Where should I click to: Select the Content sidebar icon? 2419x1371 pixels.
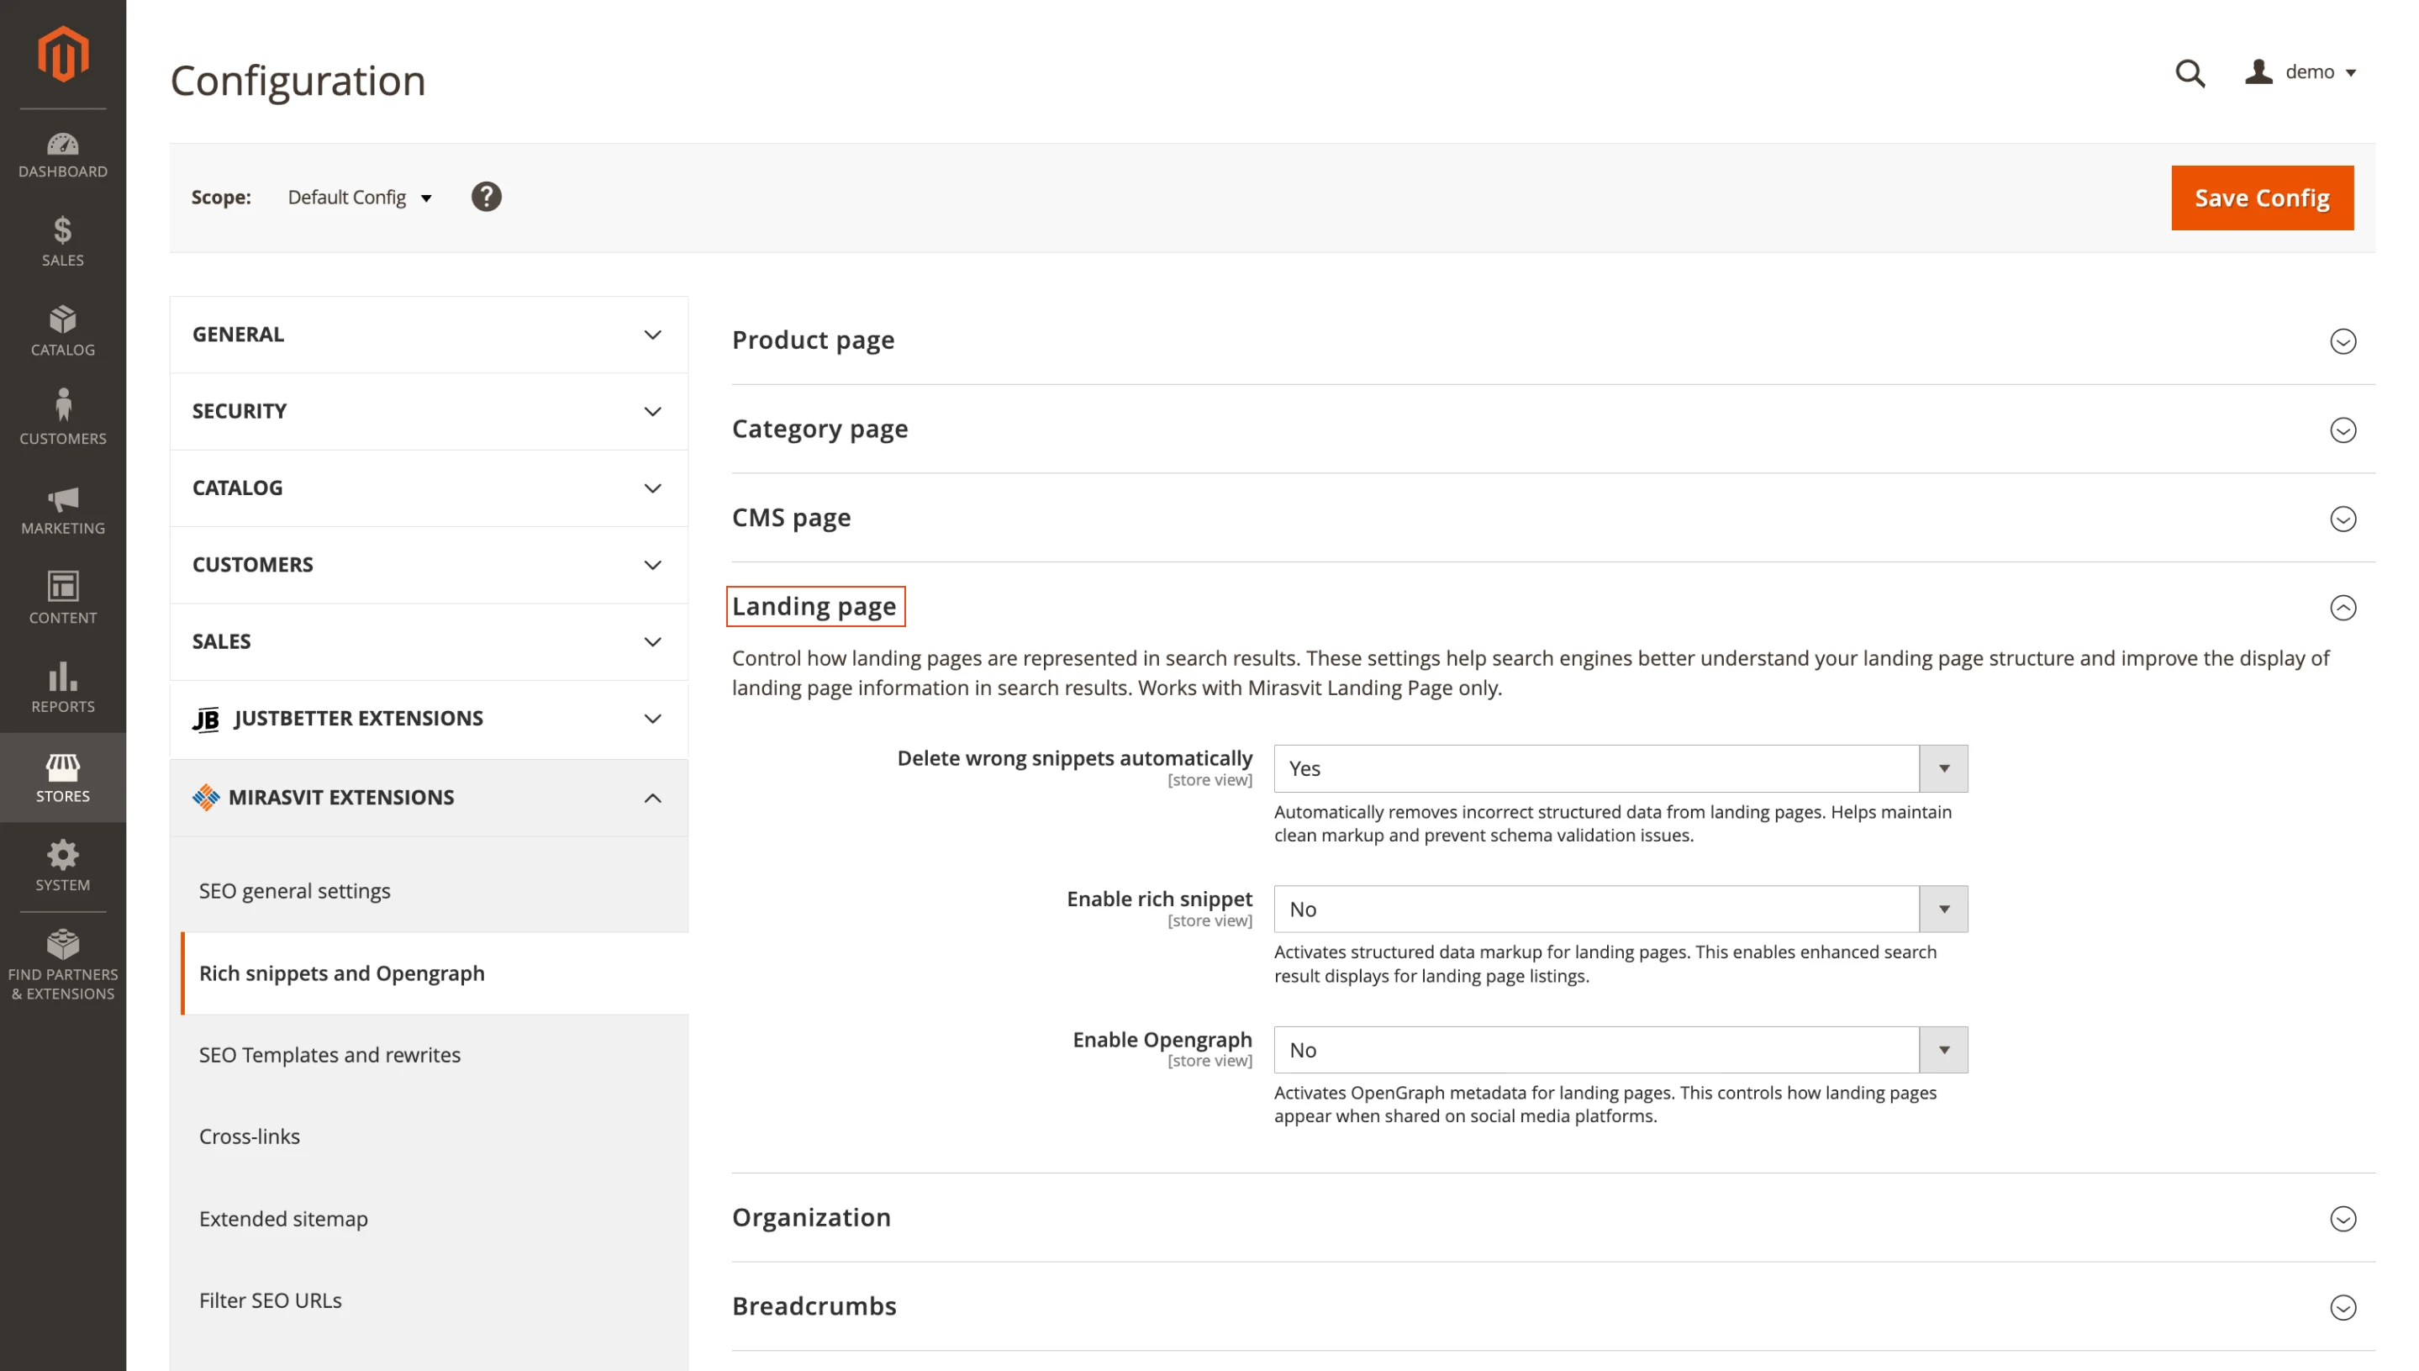62,595
